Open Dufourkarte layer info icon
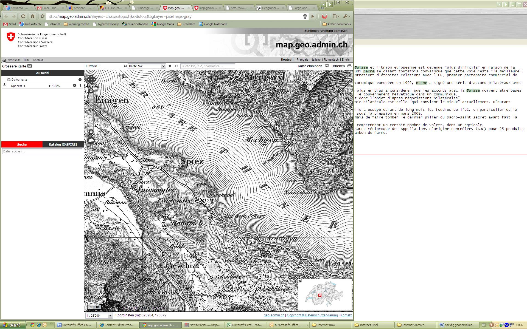This screenshot has width=527, height=329. tap(80, 86)
